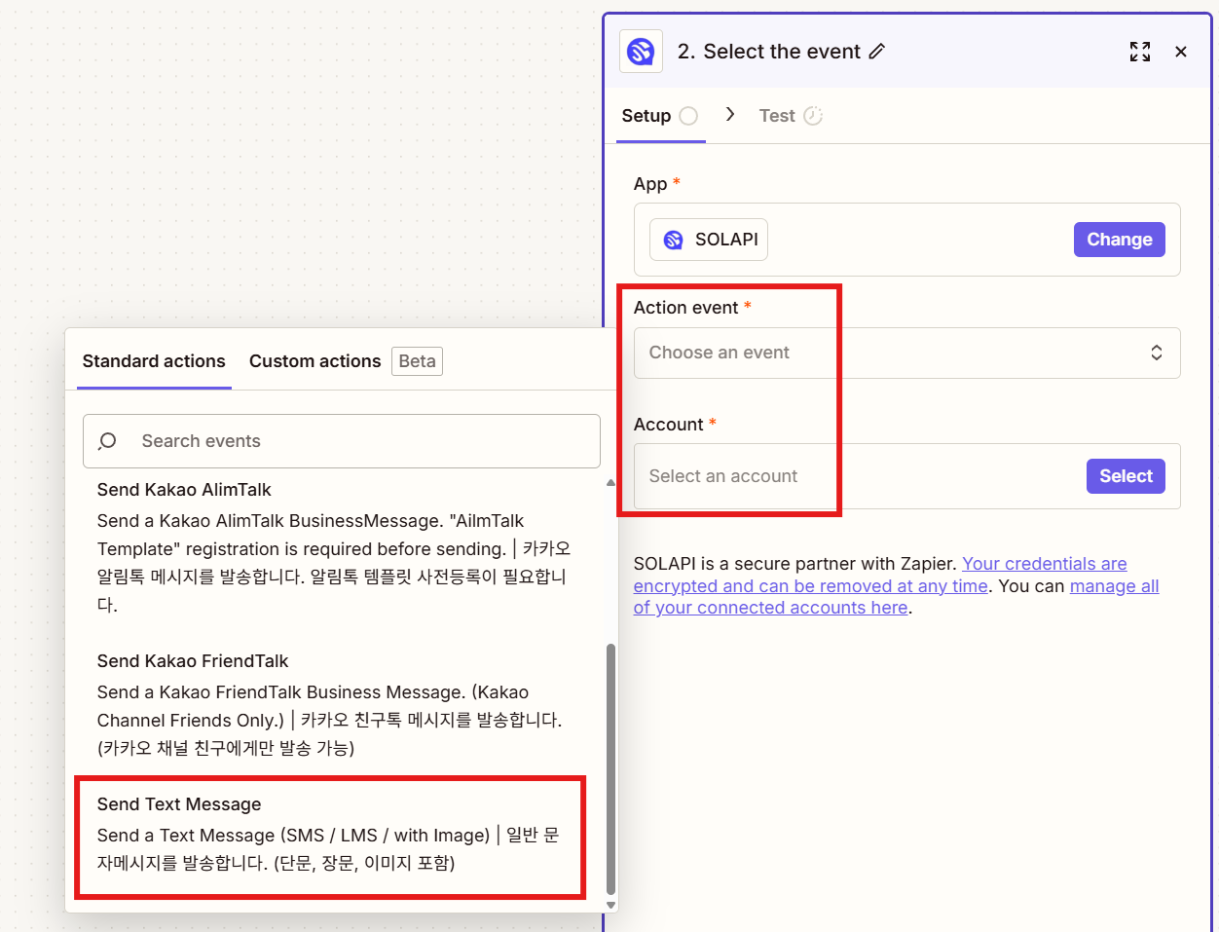Click the SOLAPI app chip icon
This screenshot has width=1219, height=932.
[x=673, y=241]
